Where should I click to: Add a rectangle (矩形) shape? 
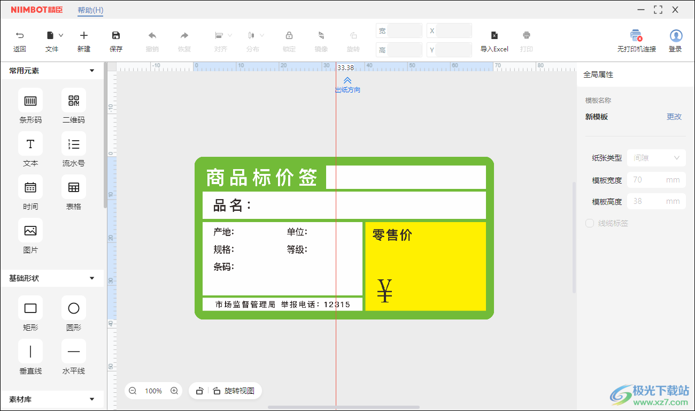30,308
